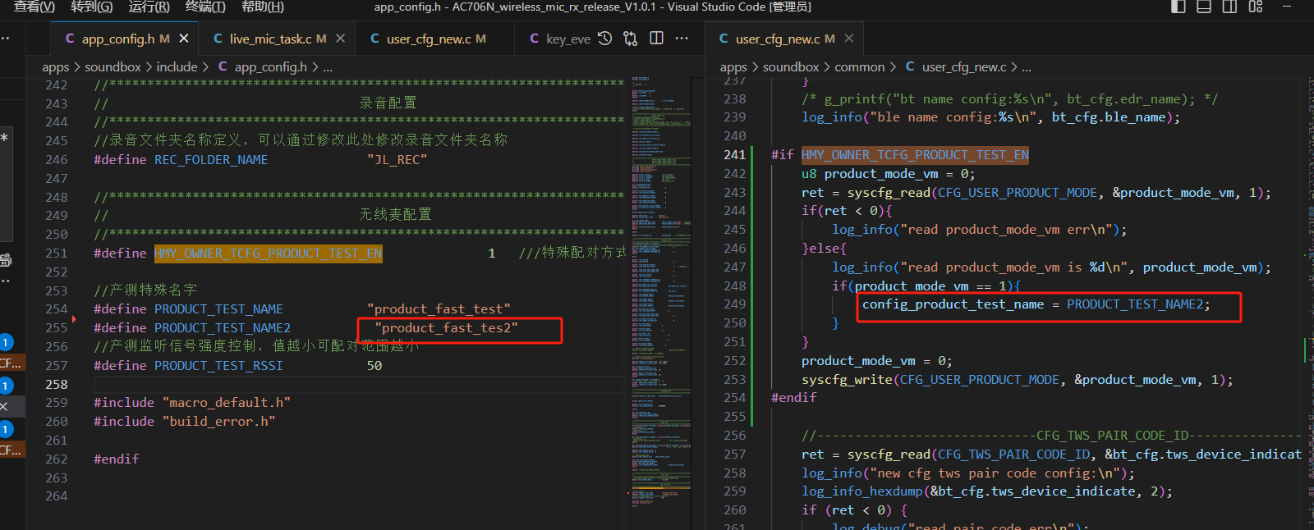Expand the 'include' breadcrumb folder
The width and height of the screenshot is (1314, 530).
177,67
